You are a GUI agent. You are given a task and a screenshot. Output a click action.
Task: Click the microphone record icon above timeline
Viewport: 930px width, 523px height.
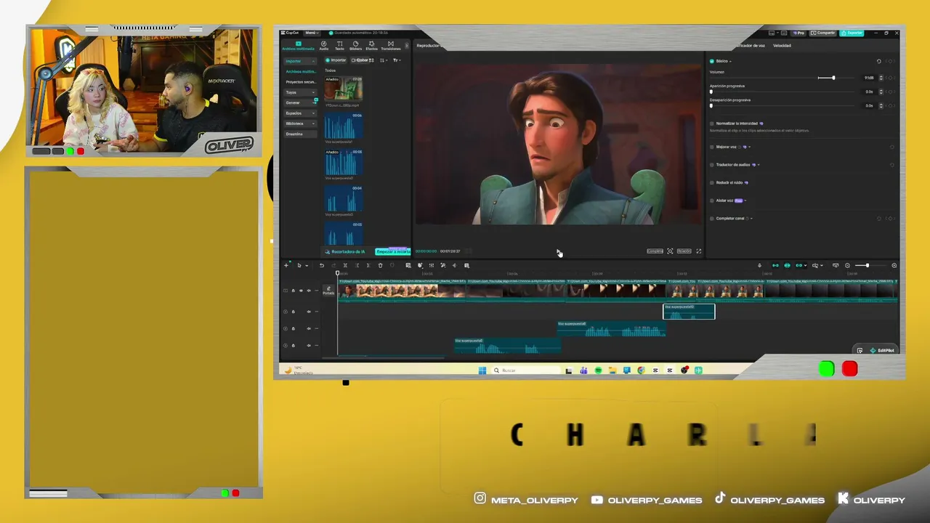pyautogui.click(x=759, y=265)
